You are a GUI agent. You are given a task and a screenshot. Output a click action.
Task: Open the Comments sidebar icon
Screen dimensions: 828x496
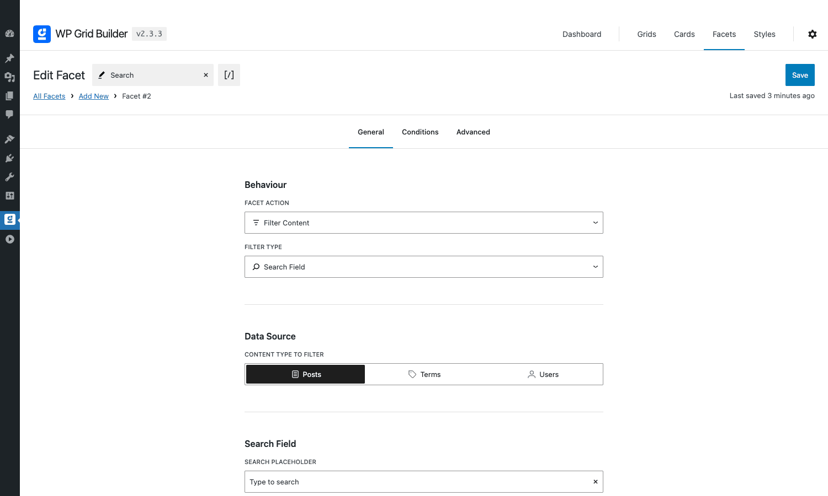pos(9,115)
